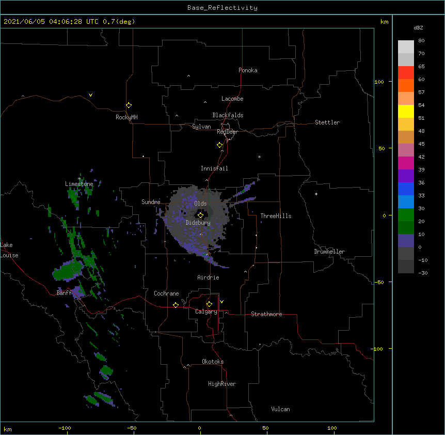
Task: Click the ThreeHills label
Action: click(276, 216)
